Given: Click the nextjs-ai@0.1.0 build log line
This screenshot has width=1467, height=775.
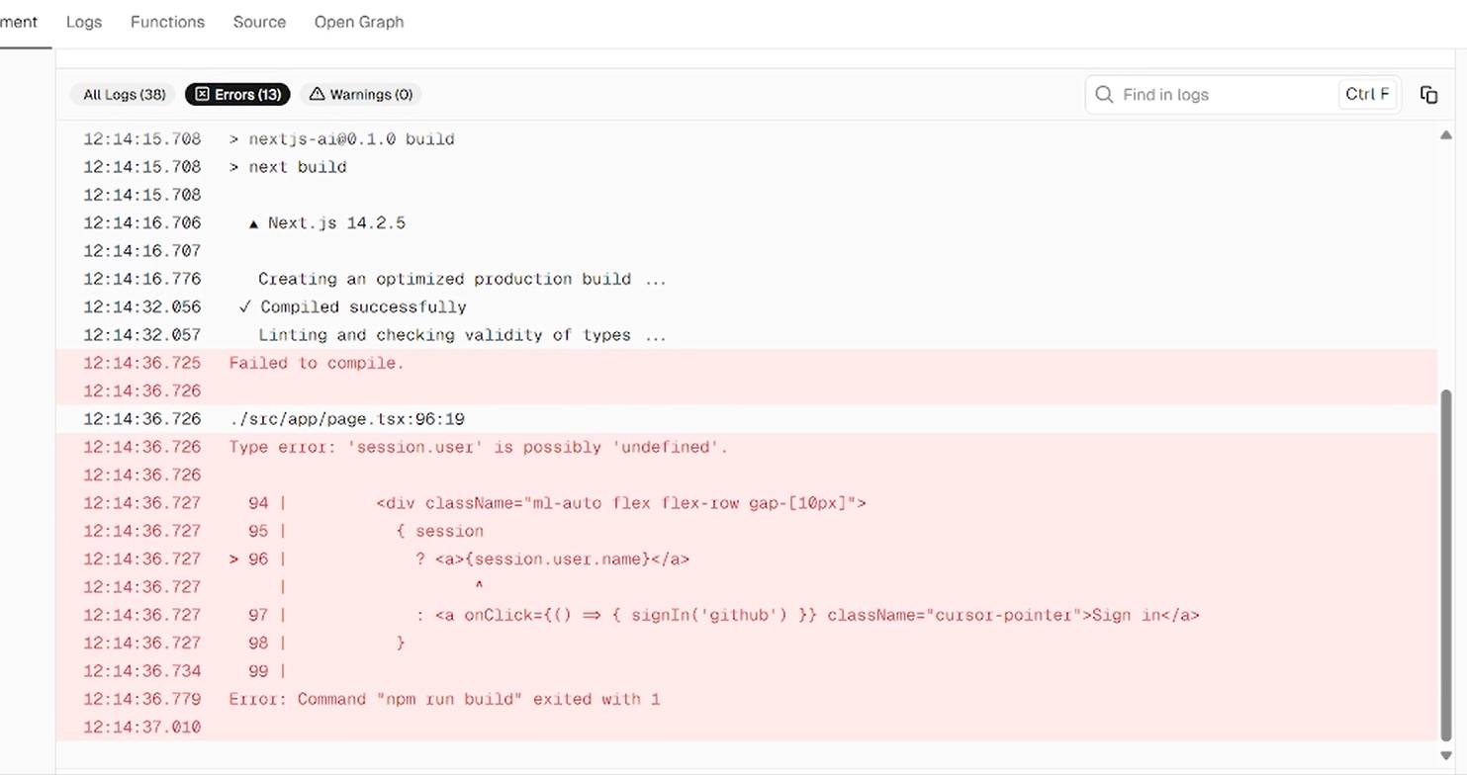Looking at the screenshot, I should (746, 139).
